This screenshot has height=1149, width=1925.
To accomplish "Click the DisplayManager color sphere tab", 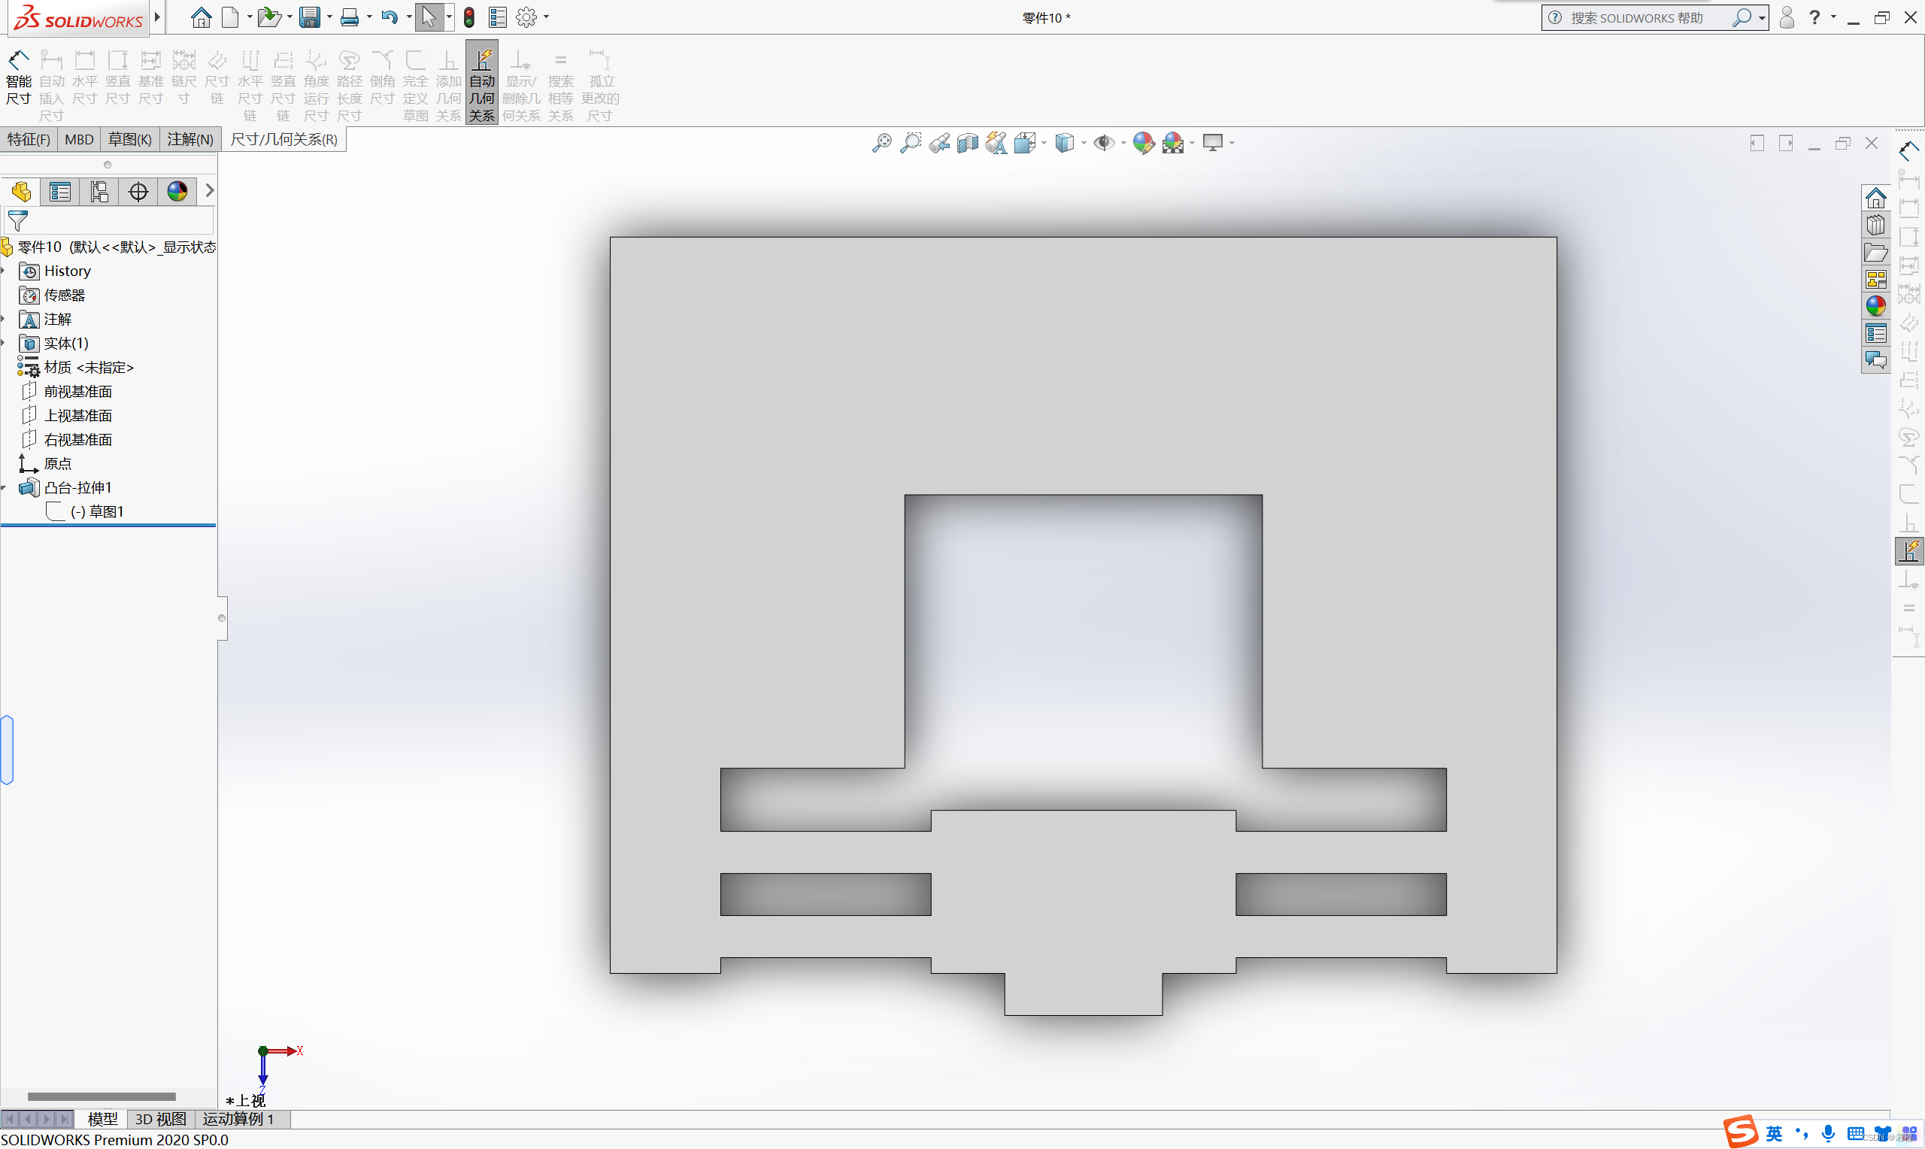I will click(x=177, y=191).
